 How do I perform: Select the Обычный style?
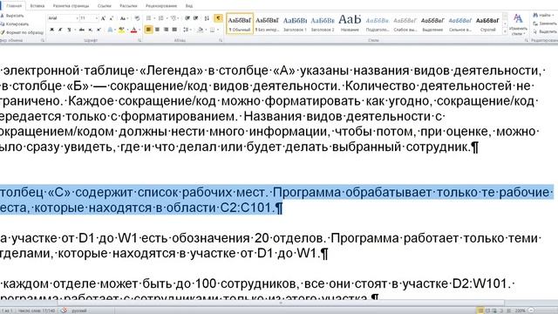(x=240, y=24)
